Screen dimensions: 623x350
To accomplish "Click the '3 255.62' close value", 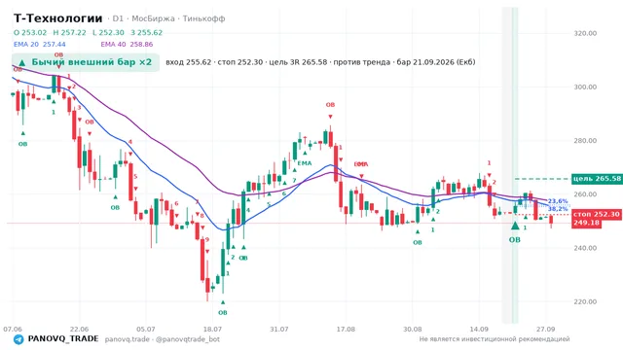I will point(147,32).
